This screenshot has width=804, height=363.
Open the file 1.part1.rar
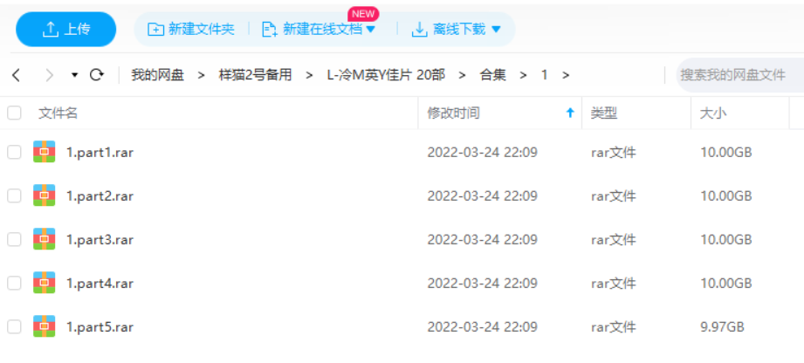[100, 153]
